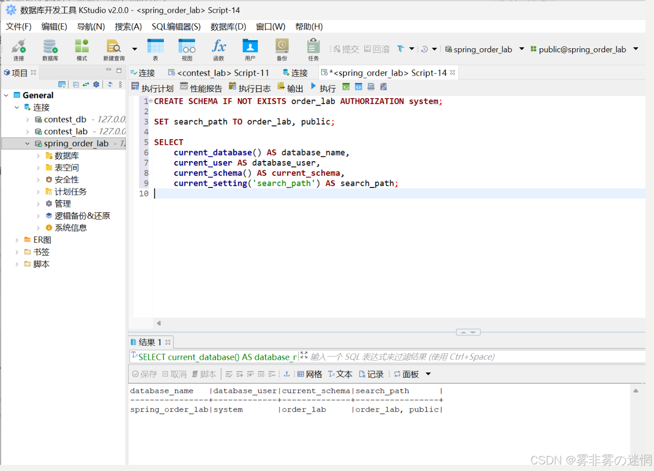This screenshot has width=654, height=471.
Task: Expand the contest_db connection node
Action: tap(27, 119)
